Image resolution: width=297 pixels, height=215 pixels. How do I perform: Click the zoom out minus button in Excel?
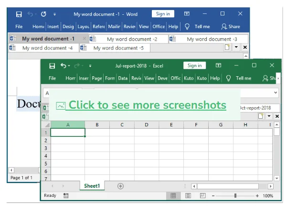point(213,196)
